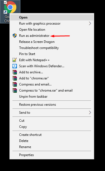Click the WinRAR icon beside Compress and email
Screen dimensions: 105x171
[15, 84]
